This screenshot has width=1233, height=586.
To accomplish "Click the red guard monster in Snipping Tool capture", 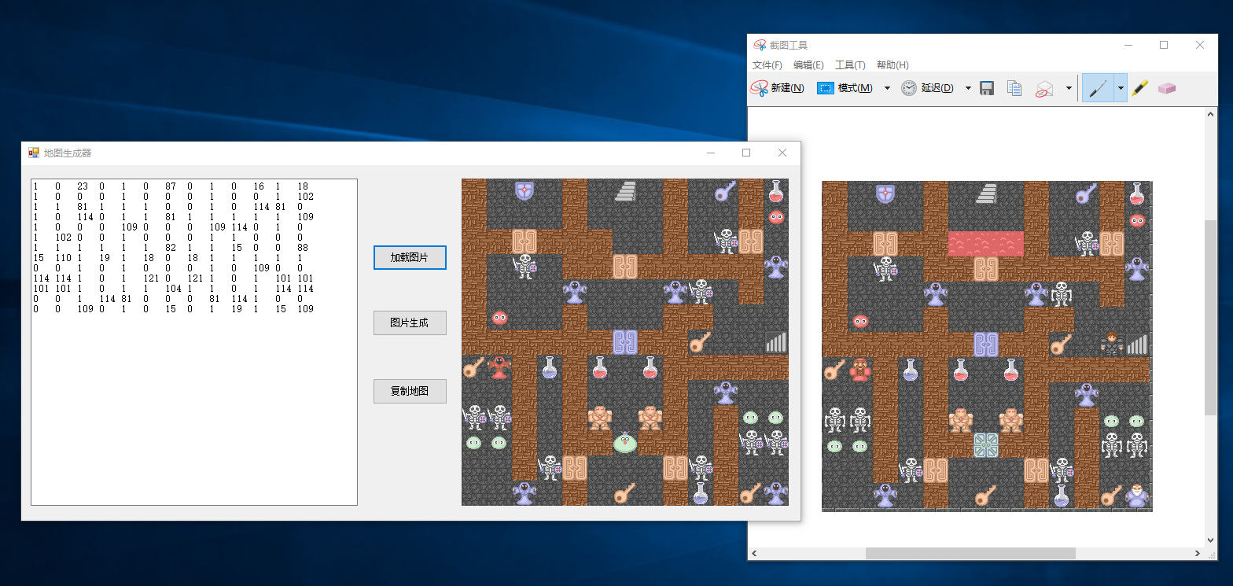I will point(860,369).
